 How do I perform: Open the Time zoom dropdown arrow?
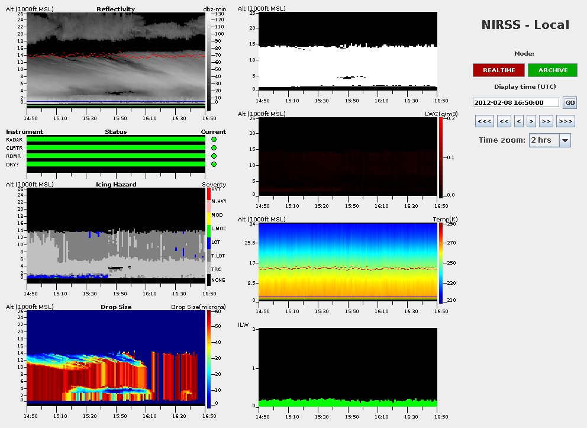tap(565, 140)
